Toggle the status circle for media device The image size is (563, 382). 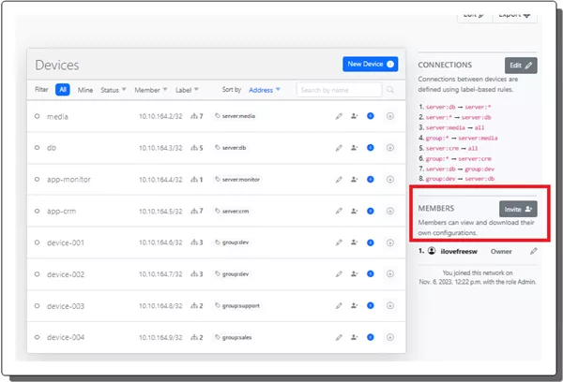point(37,116)
